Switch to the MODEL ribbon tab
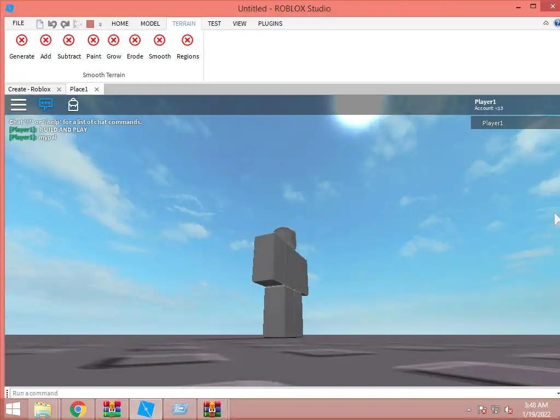Viewport: 560px width, 420px height. pos(150,24)
